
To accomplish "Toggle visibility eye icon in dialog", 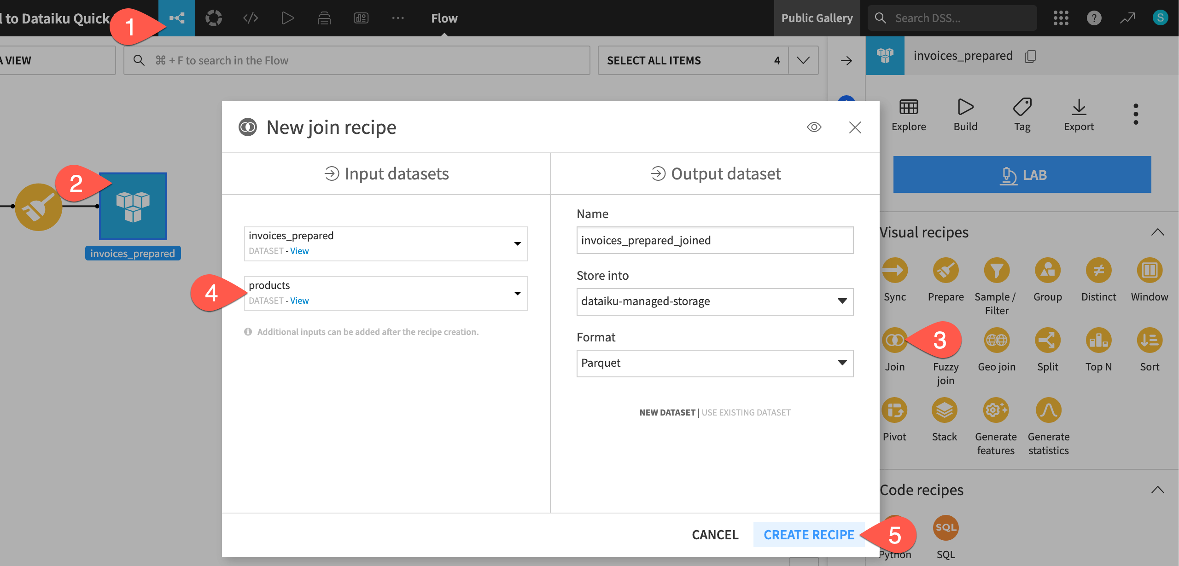I will point(814,126).
